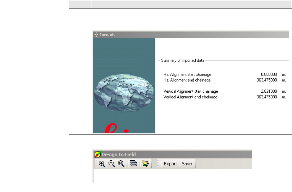Select 'Vertical Alignment start chainage' label
This screenshot has height=192, width=292.
(x=191, y=91)
